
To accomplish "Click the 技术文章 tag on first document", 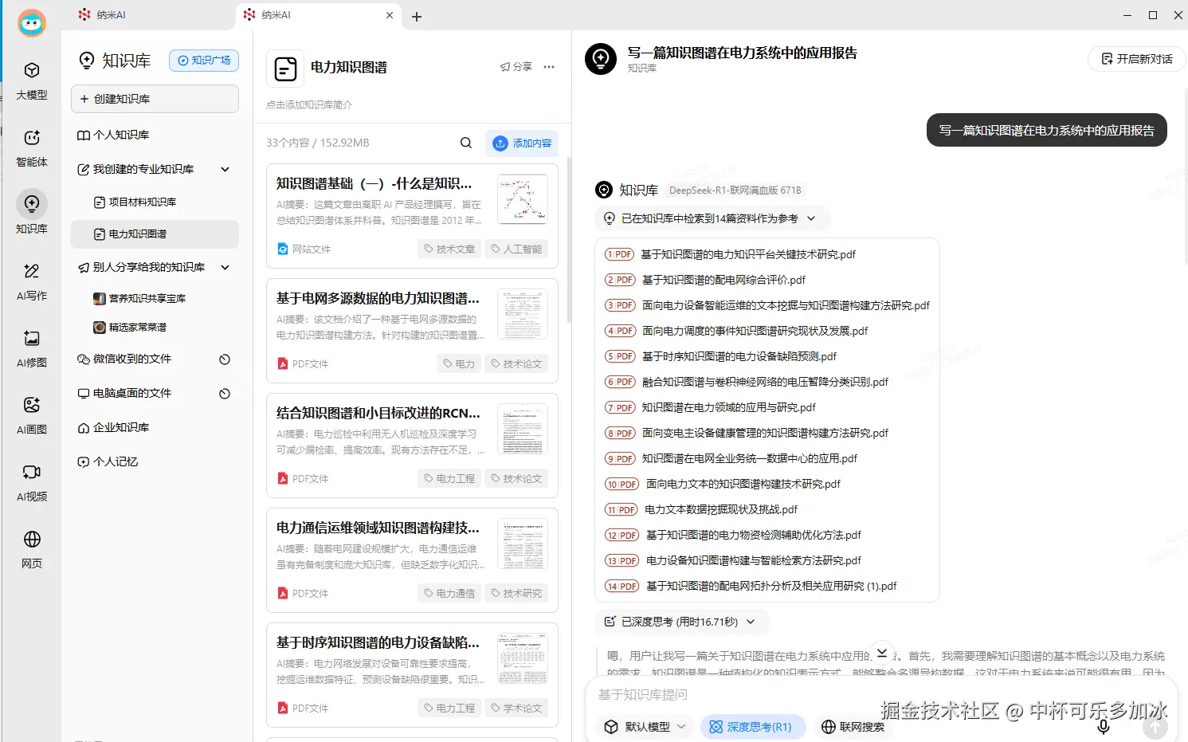I will [x=449, y=249].
